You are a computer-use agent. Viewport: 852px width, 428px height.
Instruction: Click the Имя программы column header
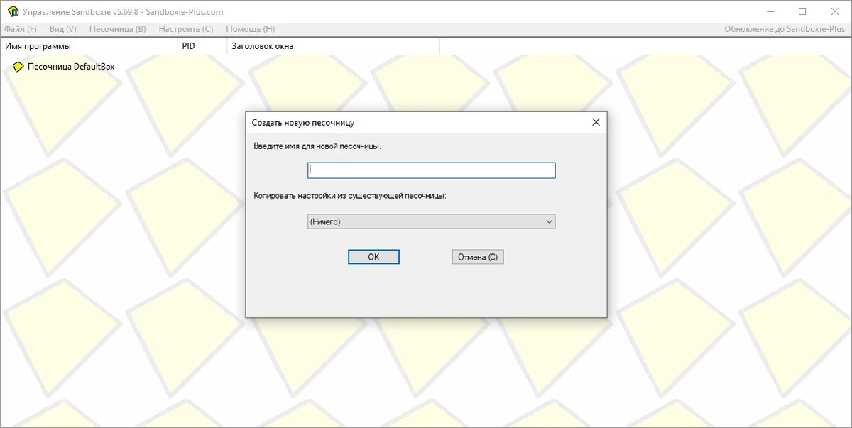[89, 46]
